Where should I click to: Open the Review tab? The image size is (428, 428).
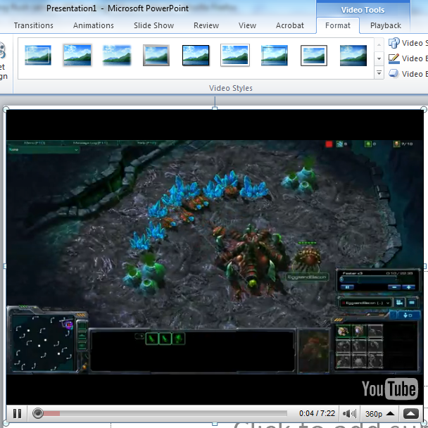206,25
